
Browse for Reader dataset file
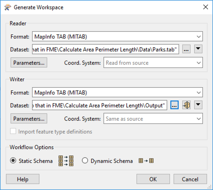pos(186,49)
